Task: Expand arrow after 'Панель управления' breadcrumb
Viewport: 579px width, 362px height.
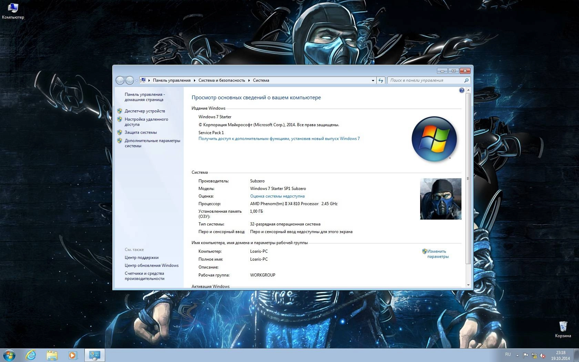Action: pyautogui.click(x=194, y=80)
